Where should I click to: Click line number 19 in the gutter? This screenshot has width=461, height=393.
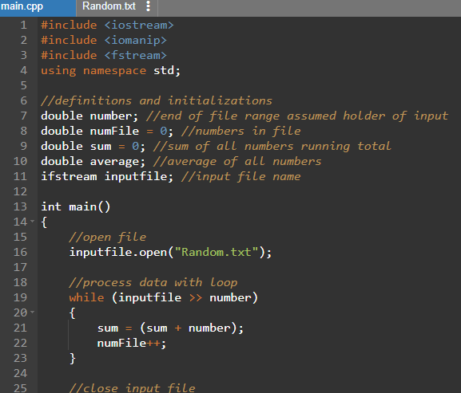(x=20, y=297)
